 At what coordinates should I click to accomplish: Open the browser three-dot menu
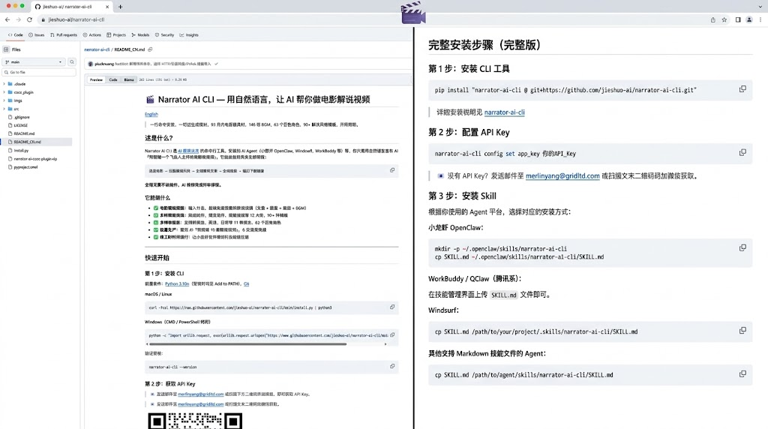pyautogui.click(x=760, y=20)
